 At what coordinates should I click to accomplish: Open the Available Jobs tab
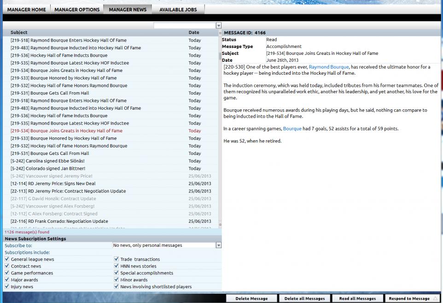[178, 10]
